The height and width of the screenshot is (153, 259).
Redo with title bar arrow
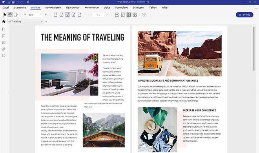coord(22,2)
